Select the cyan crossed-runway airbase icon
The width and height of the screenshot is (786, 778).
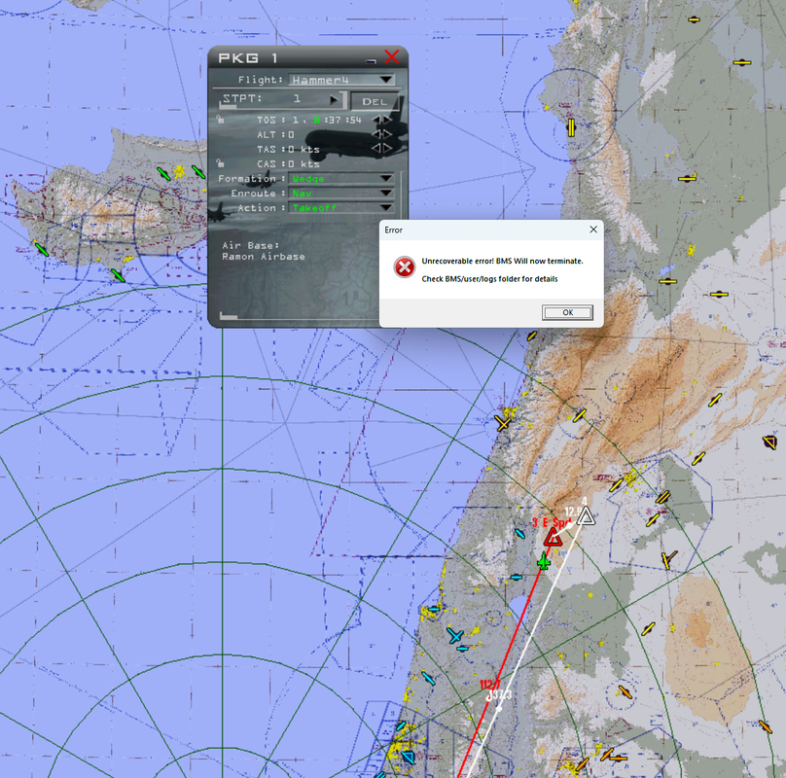point(455,636)
